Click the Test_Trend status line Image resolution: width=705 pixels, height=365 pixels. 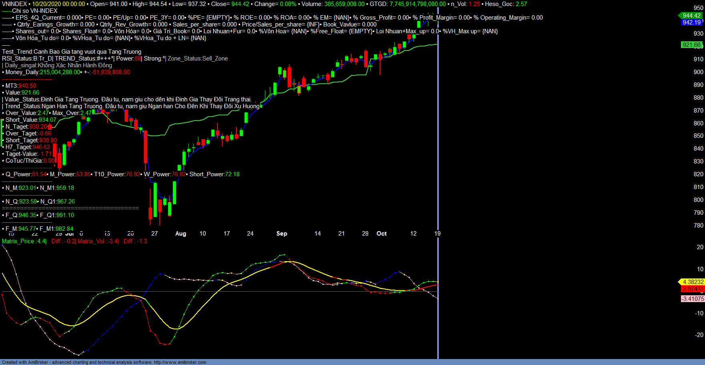(x=72, y=52)
